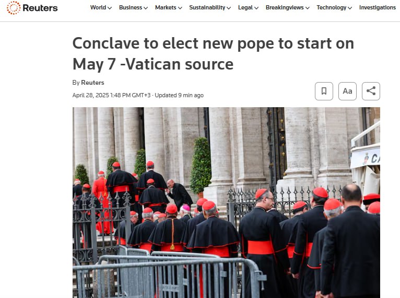Expand the Legal dropdown chevron
The image size is (400, 298).
256,8
